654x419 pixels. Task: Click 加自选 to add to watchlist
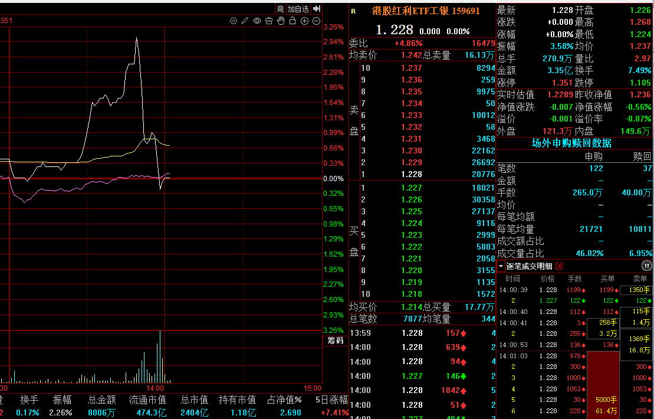coord(298,9)
